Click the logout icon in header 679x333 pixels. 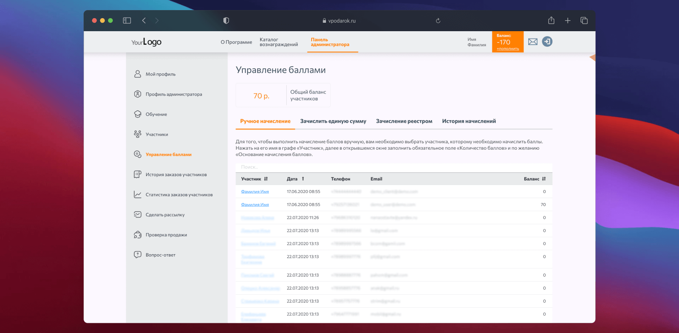click(547, 42)
